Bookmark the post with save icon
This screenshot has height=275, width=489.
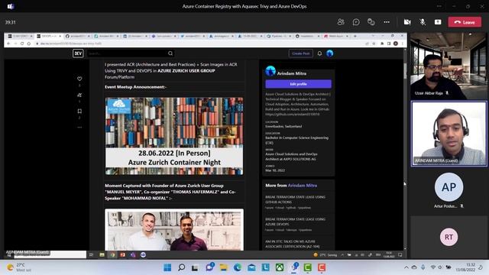(x=79, y=112)
